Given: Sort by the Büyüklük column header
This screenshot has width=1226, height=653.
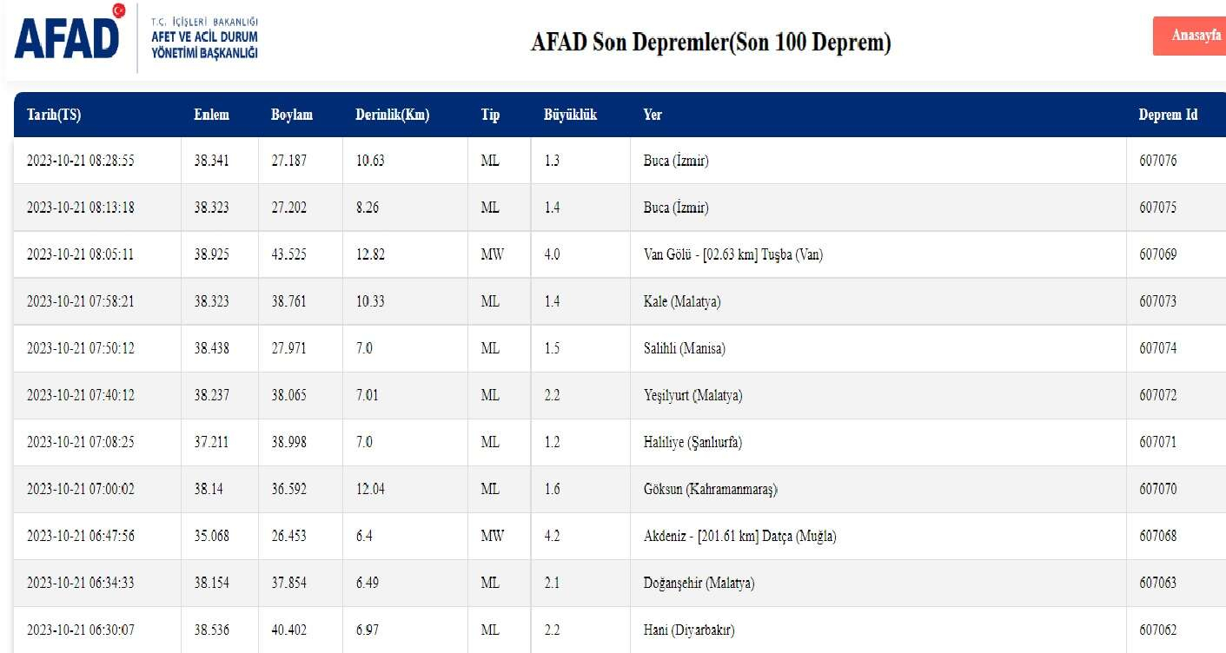Looking at the screenshot, I should pos(569,114).
